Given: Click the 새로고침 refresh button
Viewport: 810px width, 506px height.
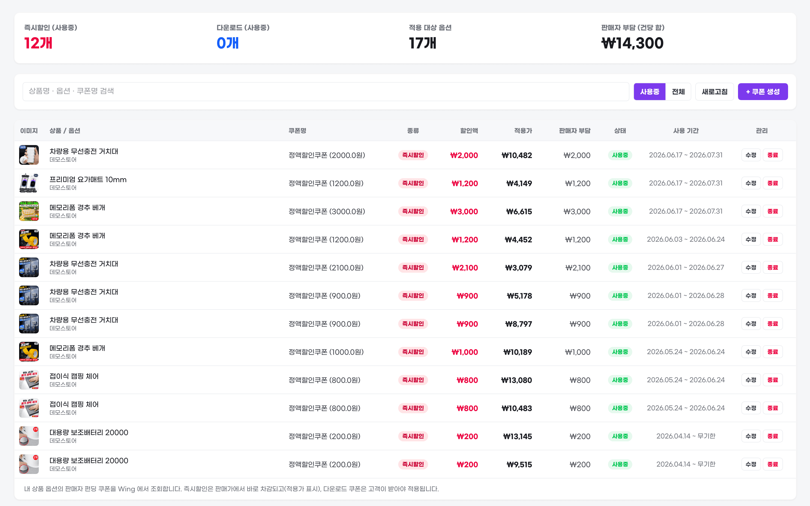Looking at the screenshot, I should (x=714, y=91).
